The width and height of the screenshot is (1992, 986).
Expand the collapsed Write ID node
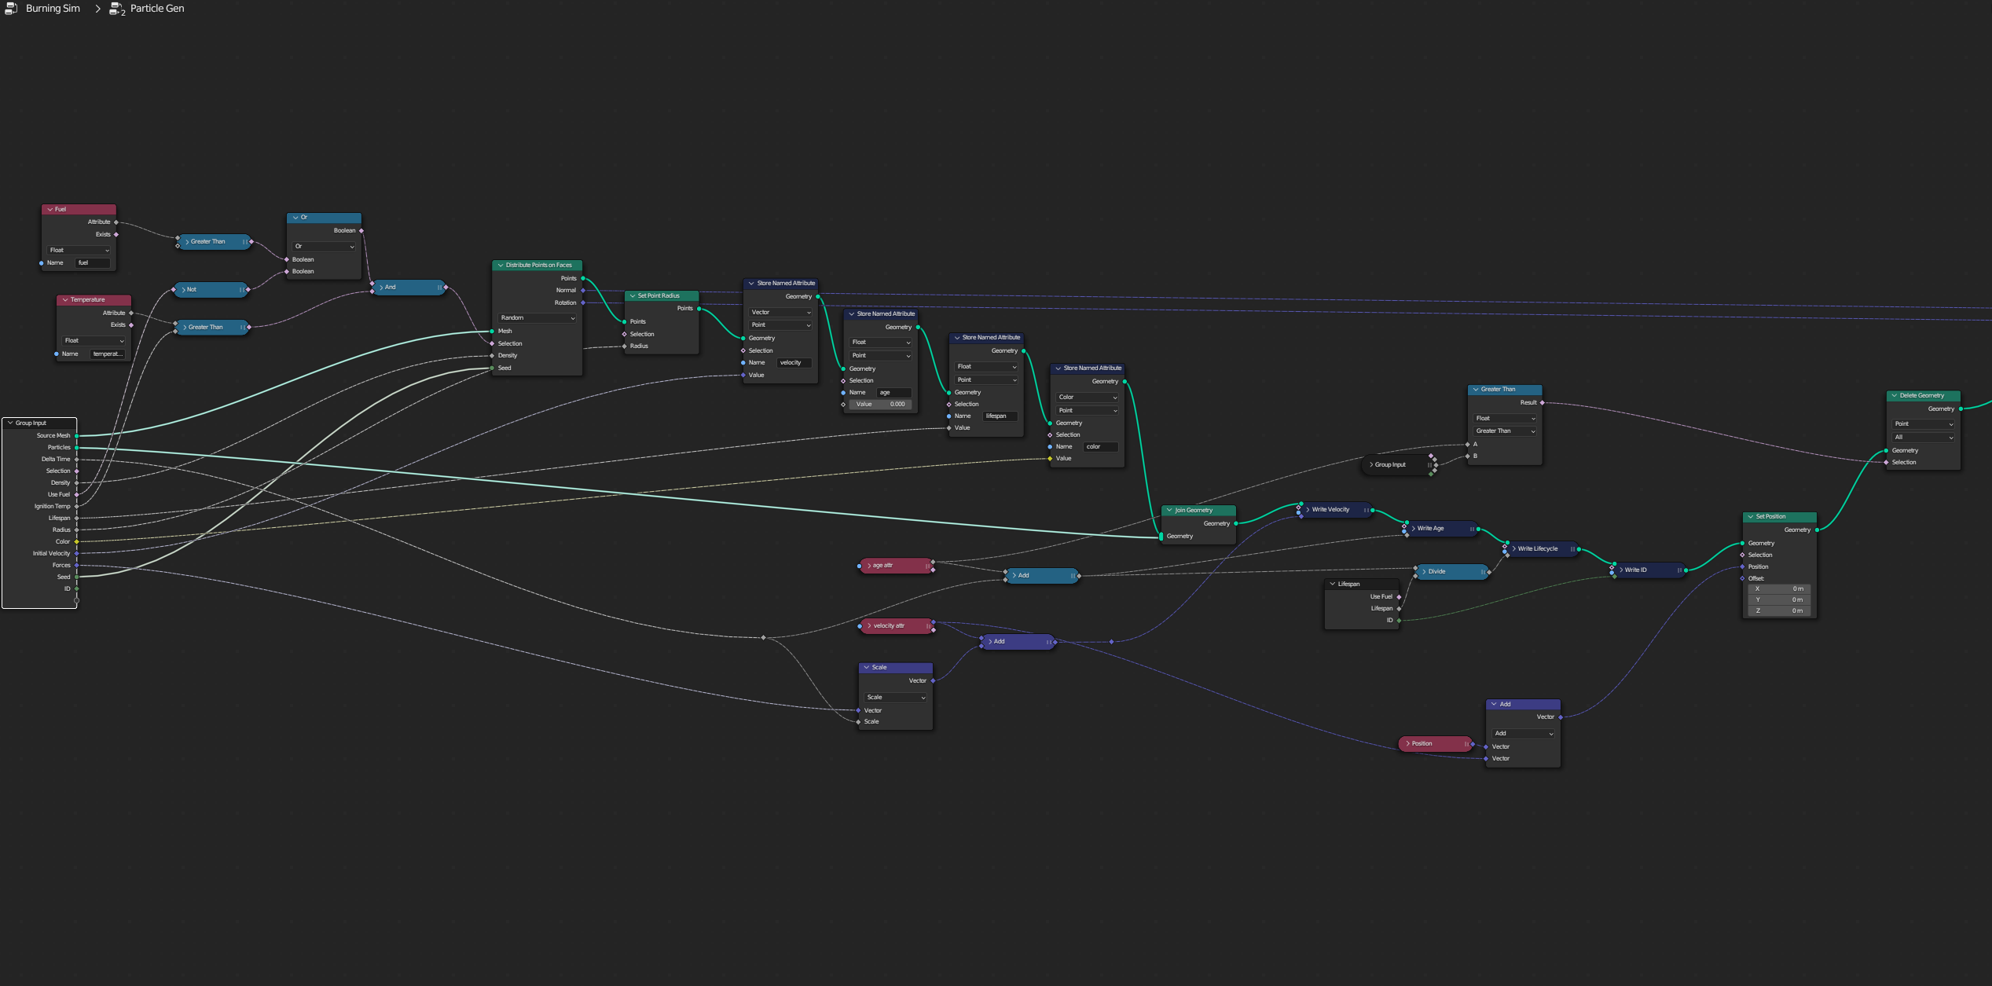[1620, 570]
